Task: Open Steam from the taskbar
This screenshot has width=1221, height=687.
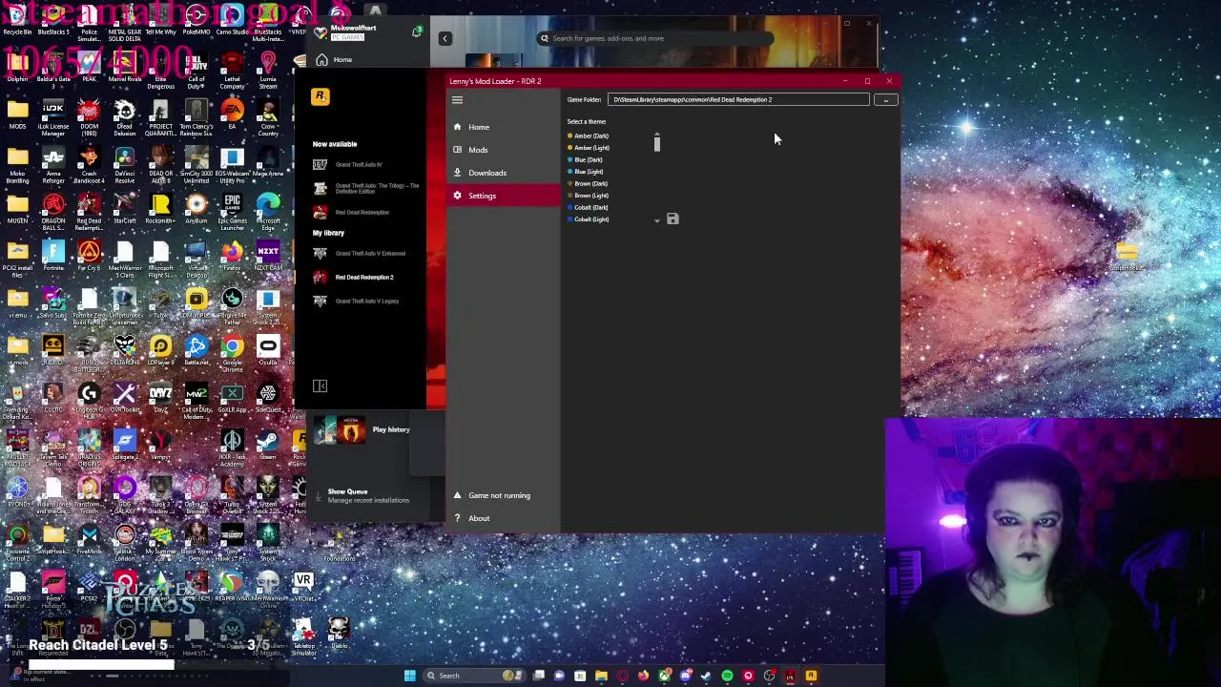Action: click(706, 676)
